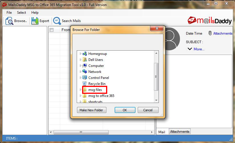235x143 pixels.
Task: Open the File menu
Action: pos(9,13)
